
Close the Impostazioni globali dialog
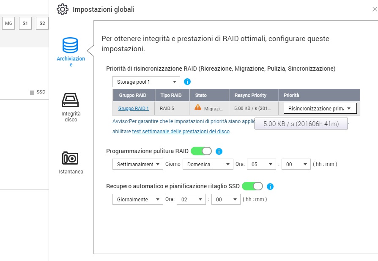(374, 9)
